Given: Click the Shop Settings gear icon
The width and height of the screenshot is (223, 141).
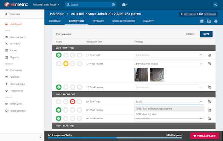Looking at the screenshot, I should click(x=6, y=111).
